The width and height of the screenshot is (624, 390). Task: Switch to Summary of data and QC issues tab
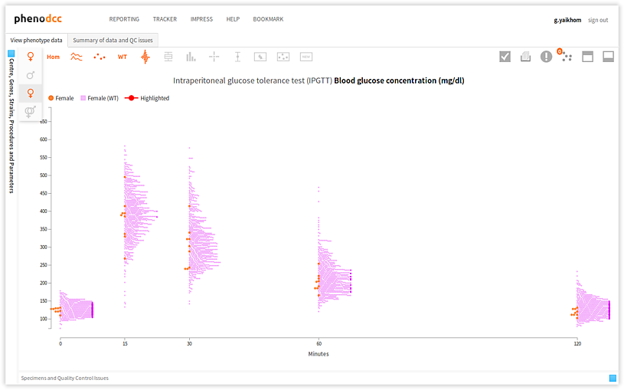tap(113, 40)
